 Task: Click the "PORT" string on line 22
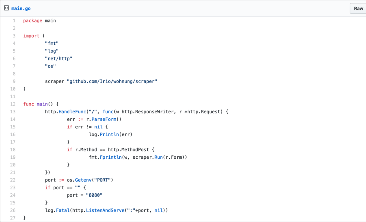click(x=102, y=180)
